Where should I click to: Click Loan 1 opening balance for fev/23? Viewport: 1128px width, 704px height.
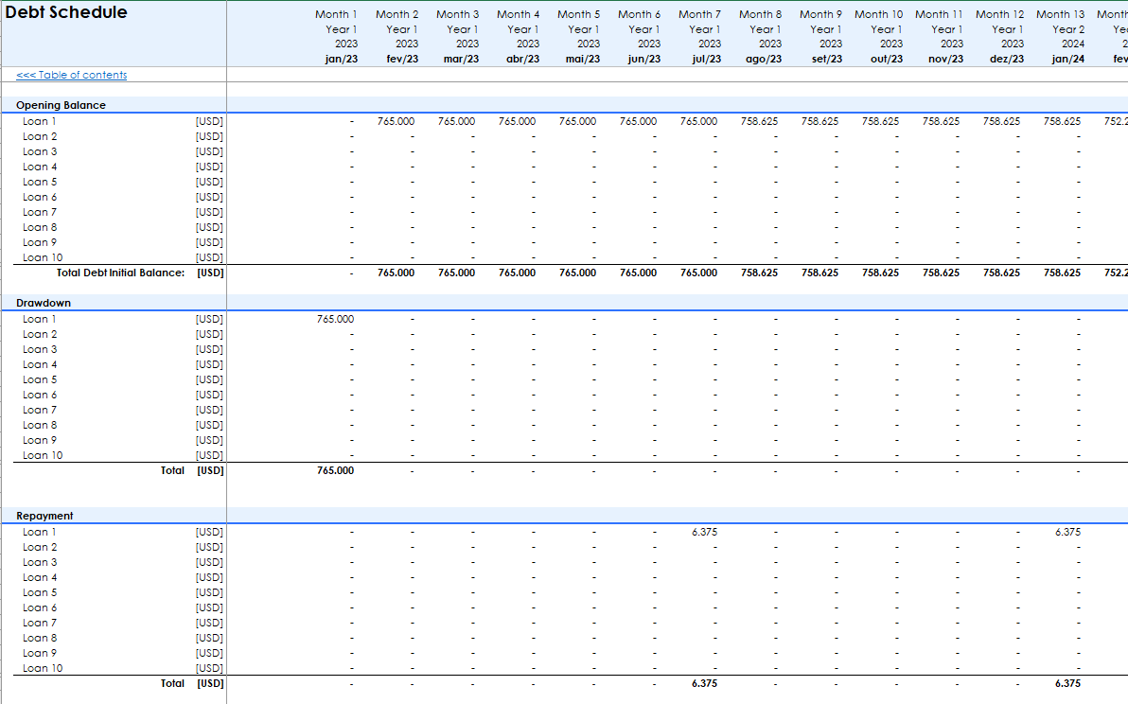[x=397, y=121]
